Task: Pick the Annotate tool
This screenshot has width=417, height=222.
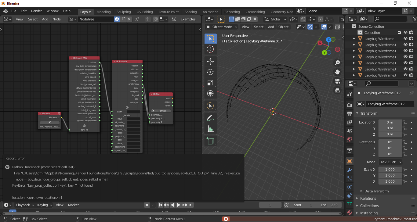Action: 210,118
